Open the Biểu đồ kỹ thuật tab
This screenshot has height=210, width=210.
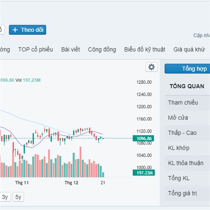(x=145, y=49)
